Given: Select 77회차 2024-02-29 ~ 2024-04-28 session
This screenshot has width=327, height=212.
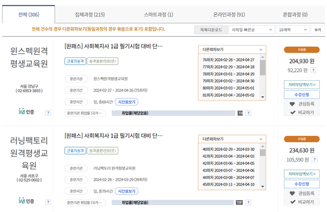Looking at the screenshot, I should pyautogui.click(x=228, y=67).
